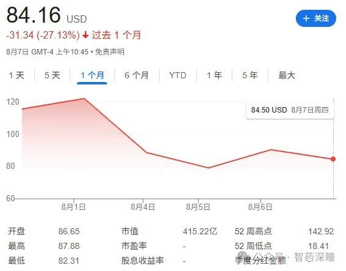Click the 52 周低点 value 18.41
The height and width of the screenshot is (271, 346).
(318, 246)
